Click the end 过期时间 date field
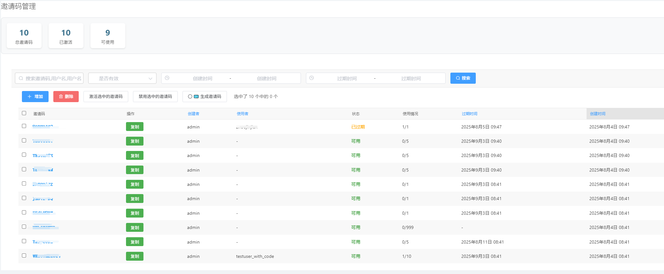The width and height of the screenshot is (664, 274). click(411, 78)
